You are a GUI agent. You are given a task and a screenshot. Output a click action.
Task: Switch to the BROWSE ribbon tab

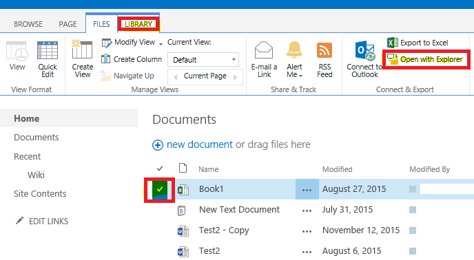coord(28,24)
